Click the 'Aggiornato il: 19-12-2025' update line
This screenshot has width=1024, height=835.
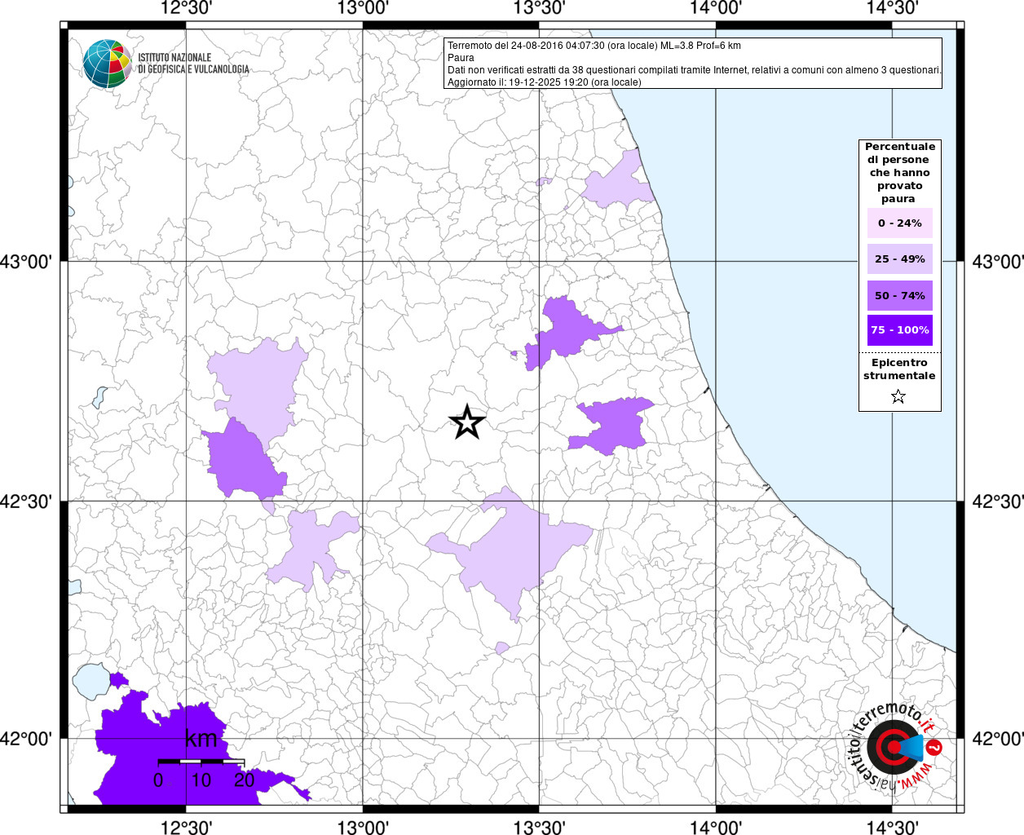click(544, 82)
